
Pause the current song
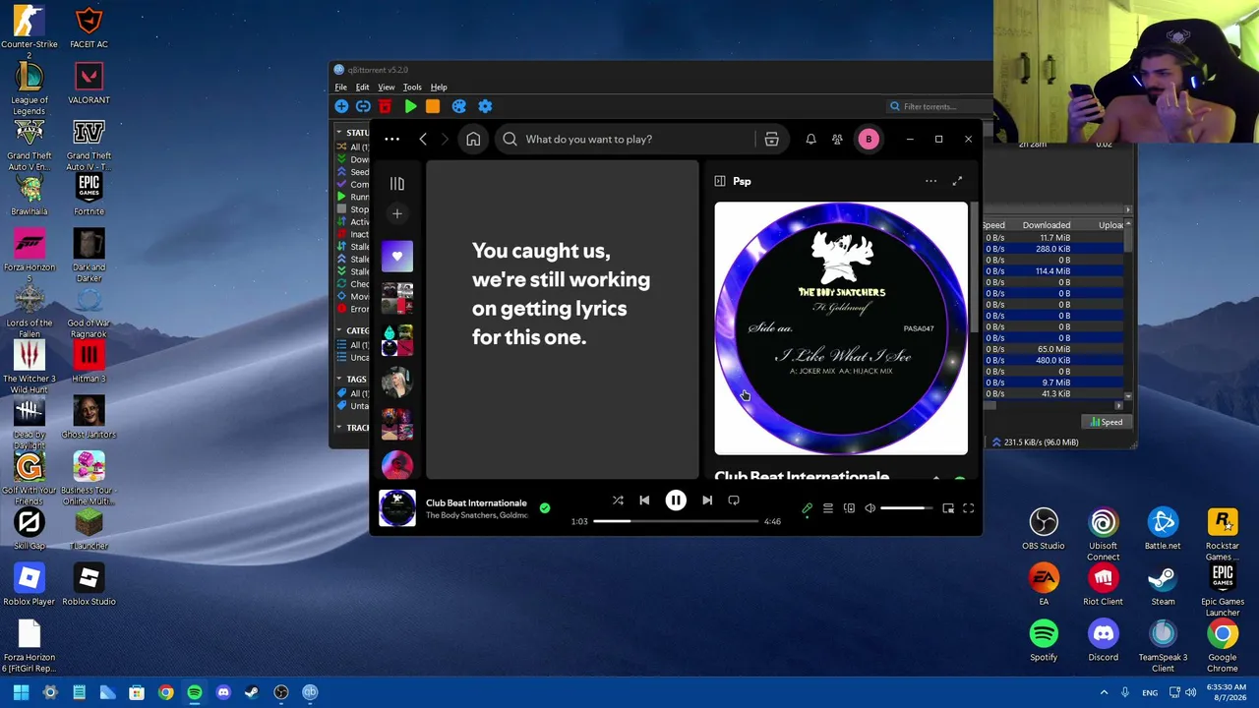[676, 501]
